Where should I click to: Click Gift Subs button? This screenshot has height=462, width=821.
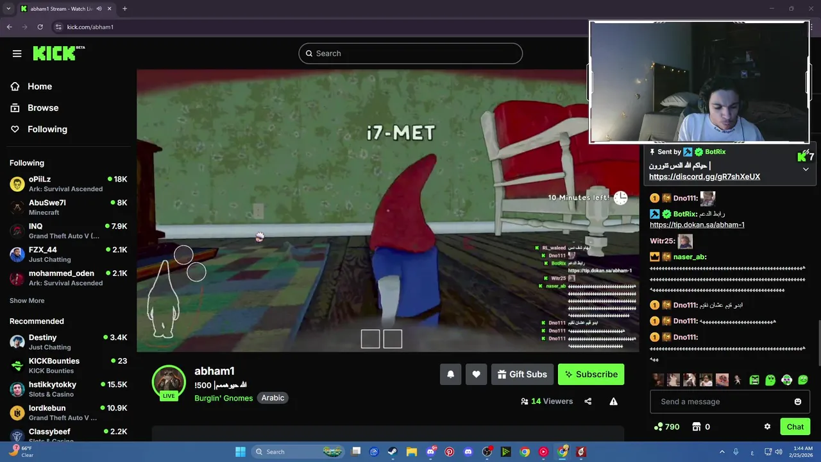tap(522, 374)
